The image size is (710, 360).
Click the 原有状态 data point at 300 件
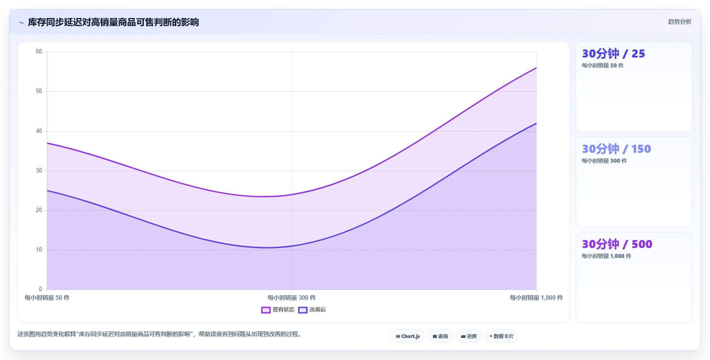coord(292,195)
